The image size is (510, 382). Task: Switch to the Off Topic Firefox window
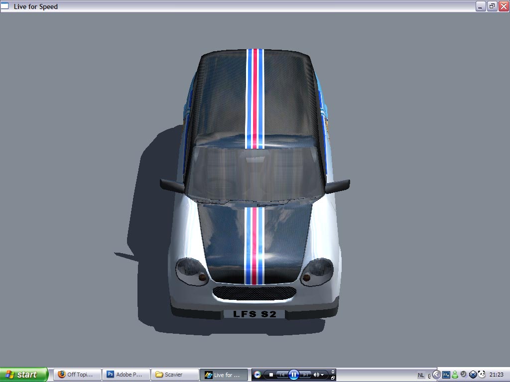point(77,375)
